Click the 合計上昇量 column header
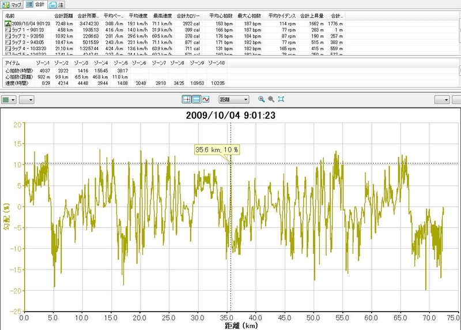 [312, 16]
